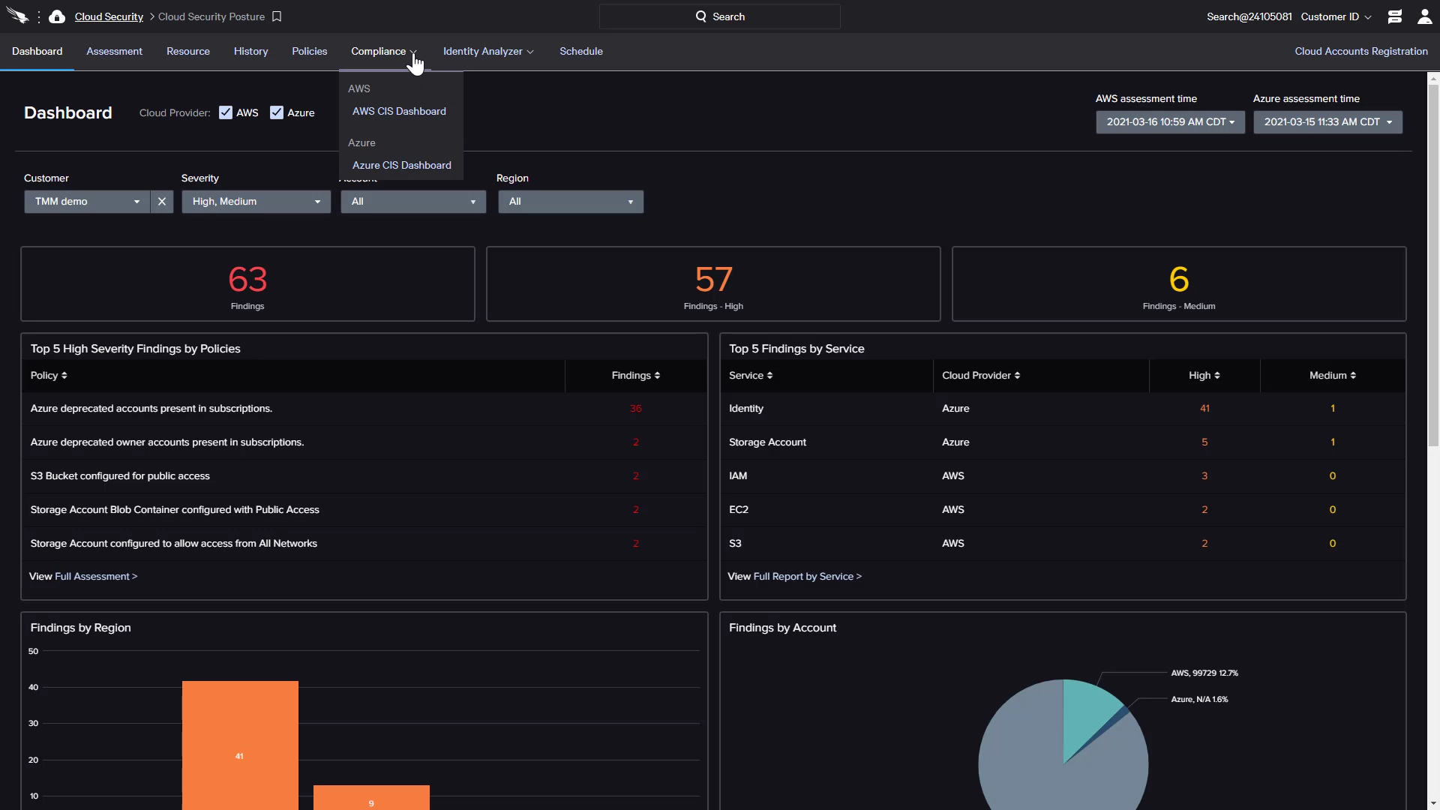Image resolution: width=1440 pixels, height=810 pixels.
Task: Open the Cloud Security home icon
Action: click(57, 16)
